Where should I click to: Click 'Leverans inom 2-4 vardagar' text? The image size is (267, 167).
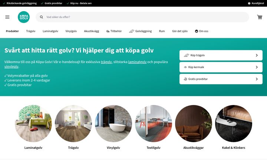tap(29, 80)
